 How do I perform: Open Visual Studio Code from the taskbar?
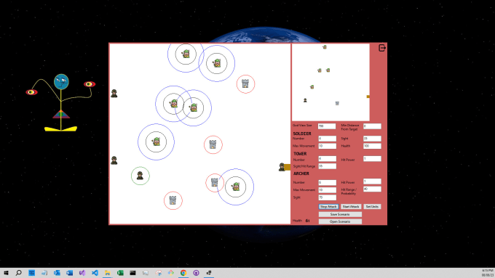pyautogui.click(x=95, y=273)
